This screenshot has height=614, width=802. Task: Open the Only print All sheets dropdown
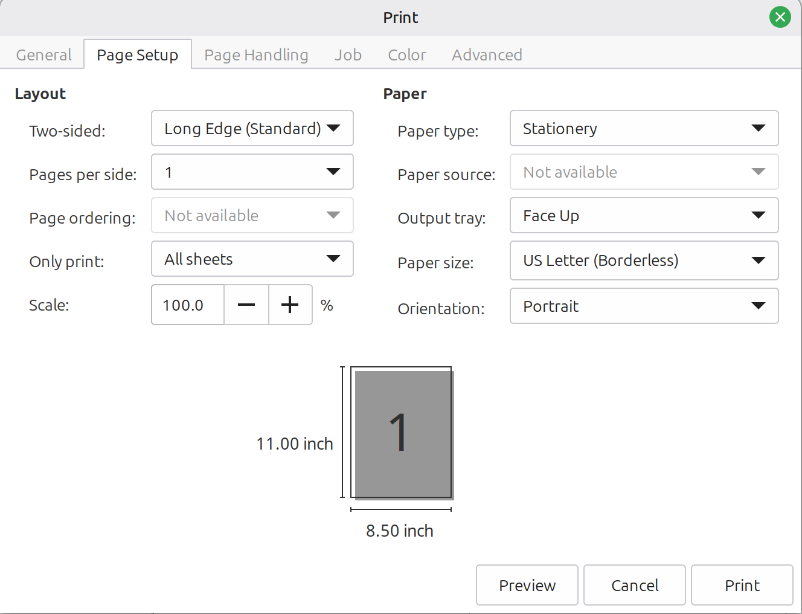click(x=252, y=259)
